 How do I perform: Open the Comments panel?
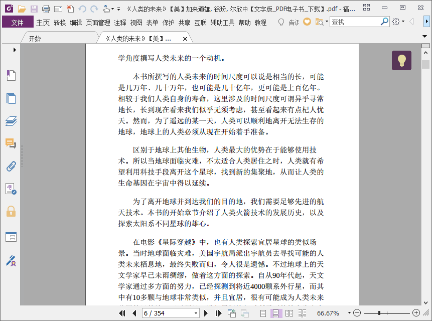11,143
